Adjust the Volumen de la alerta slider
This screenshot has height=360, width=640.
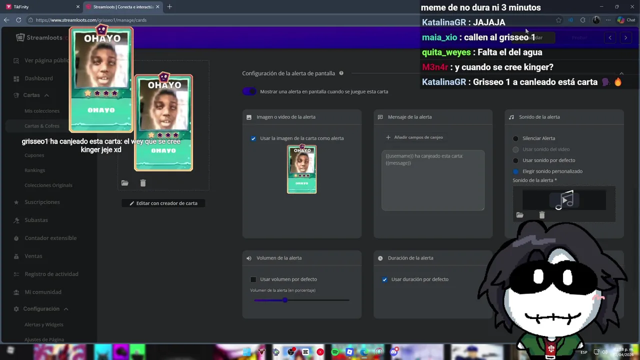[301, 300]
